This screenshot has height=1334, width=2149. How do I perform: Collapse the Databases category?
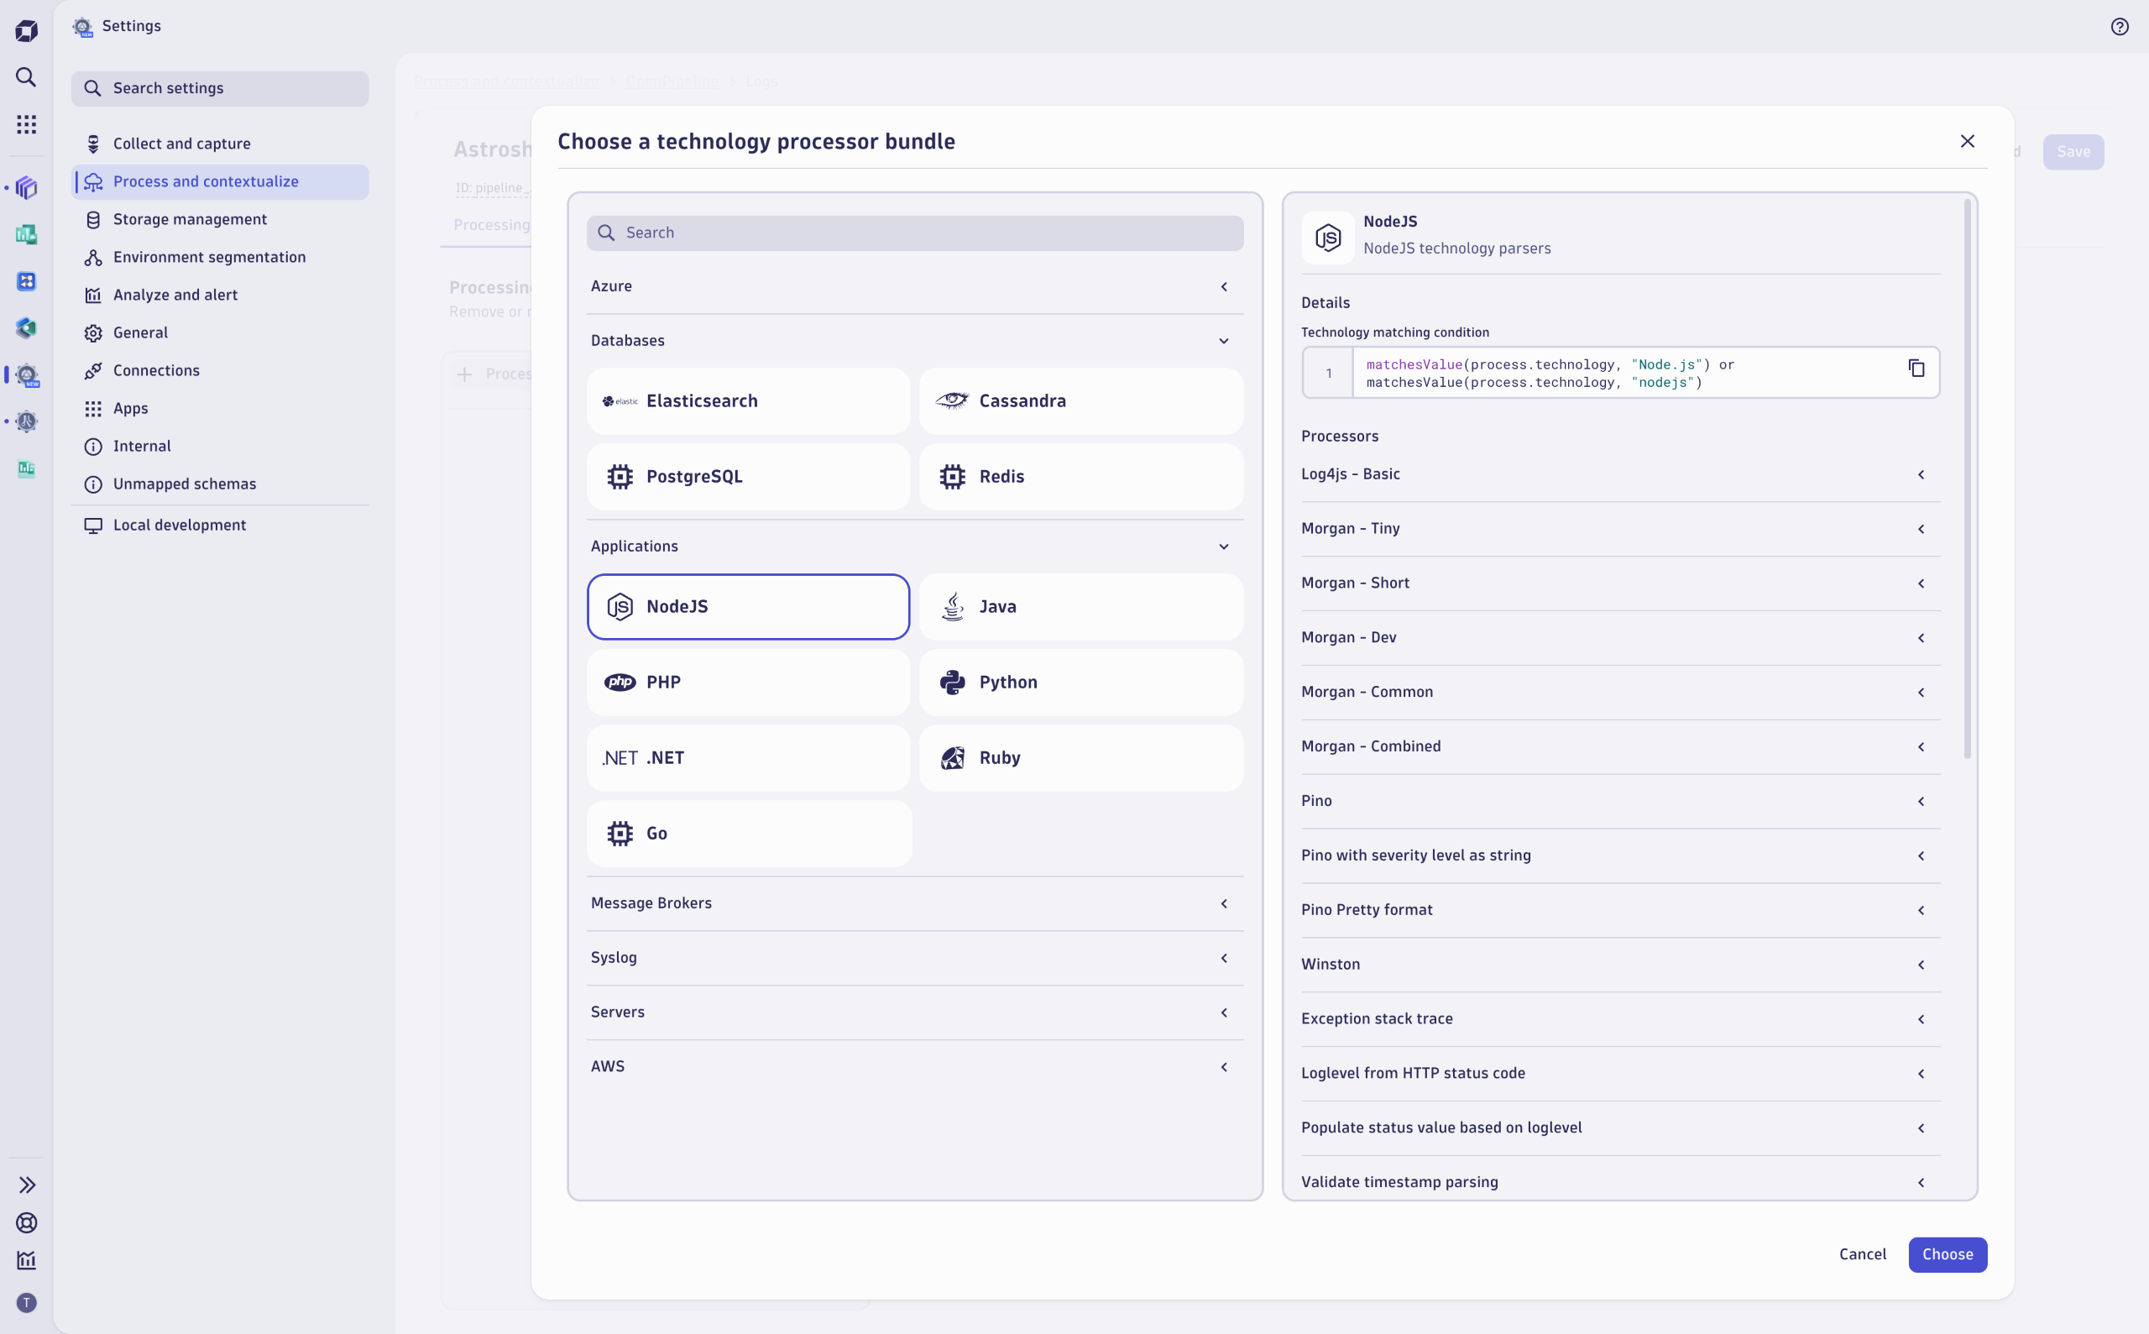(x=914, y=341)
